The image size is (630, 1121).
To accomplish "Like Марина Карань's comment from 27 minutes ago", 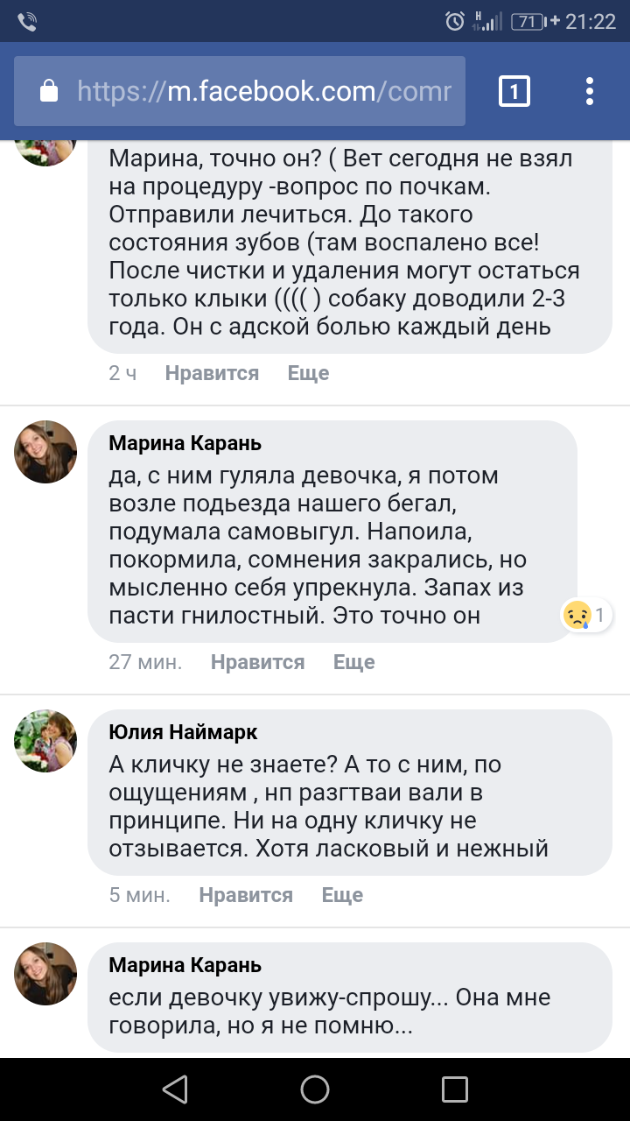I will tap(257, 662).
